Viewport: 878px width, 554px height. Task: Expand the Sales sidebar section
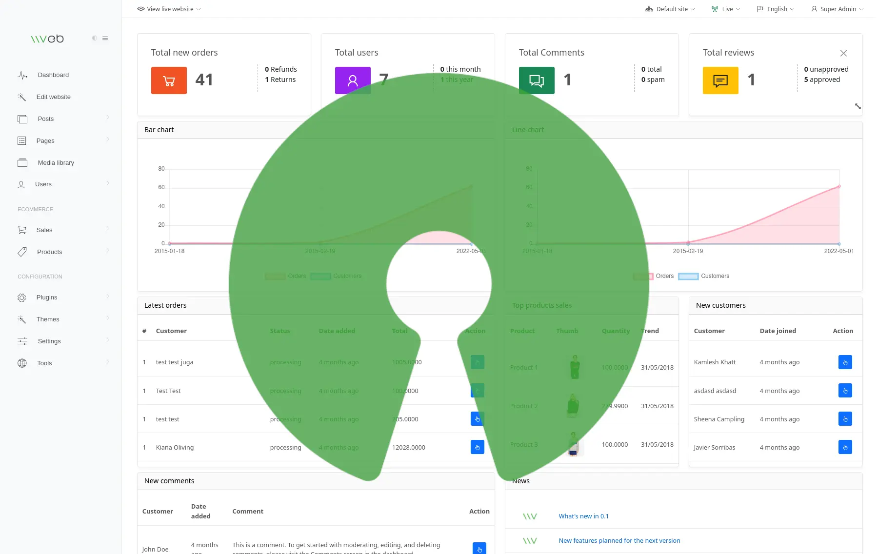[x=44, y=230]
